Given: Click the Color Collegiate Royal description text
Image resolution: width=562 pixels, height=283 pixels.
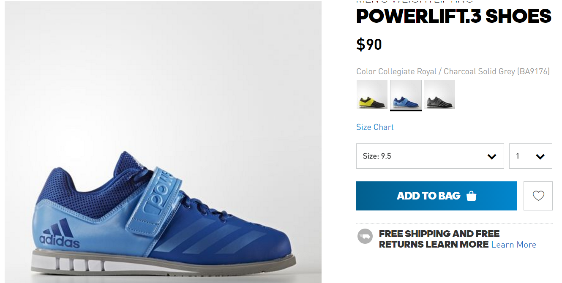Looking at the screenshot, I should tap(453, 71).
